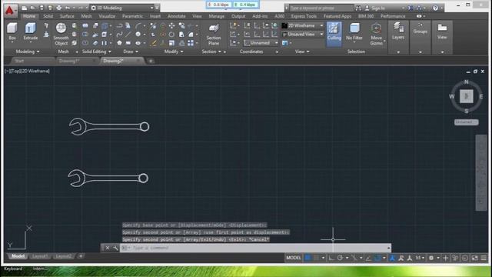Expand the Modify panel
492x277 pixels.
click(174, 52)
